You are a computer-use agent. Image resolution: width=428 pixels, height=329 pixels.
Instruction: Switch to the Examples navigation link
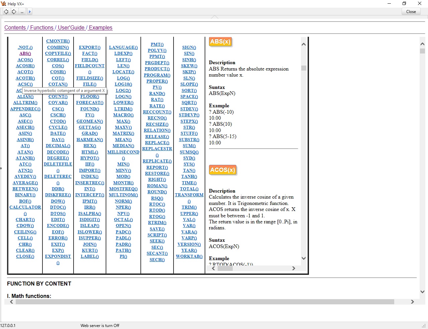pyautogui.click(x=100, y=28)
